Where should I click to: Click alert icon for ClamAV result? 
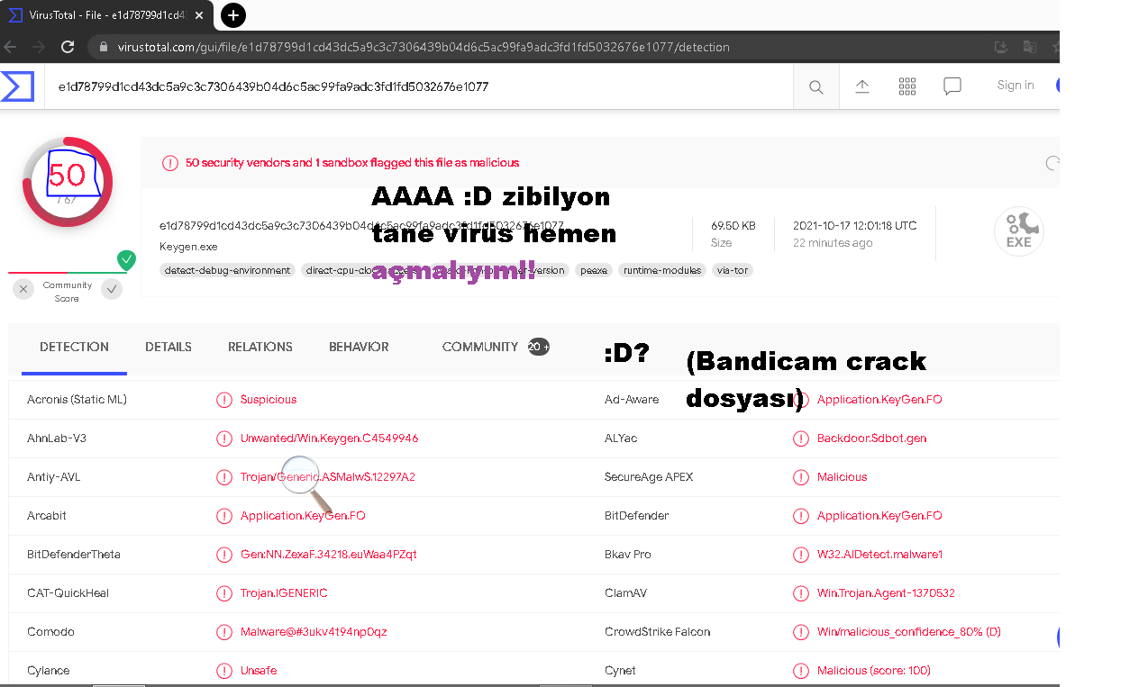coord(800,593)
